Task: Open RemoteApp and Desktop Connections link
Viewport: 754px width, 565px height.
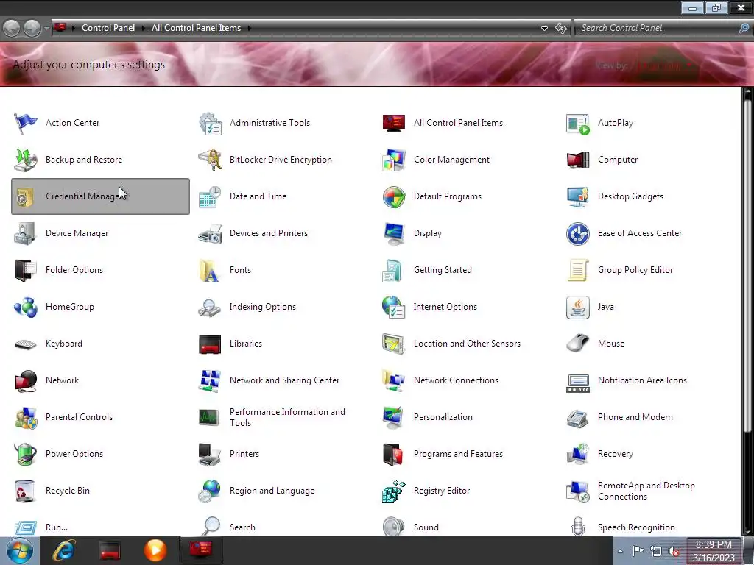Action: pos(646,491)
